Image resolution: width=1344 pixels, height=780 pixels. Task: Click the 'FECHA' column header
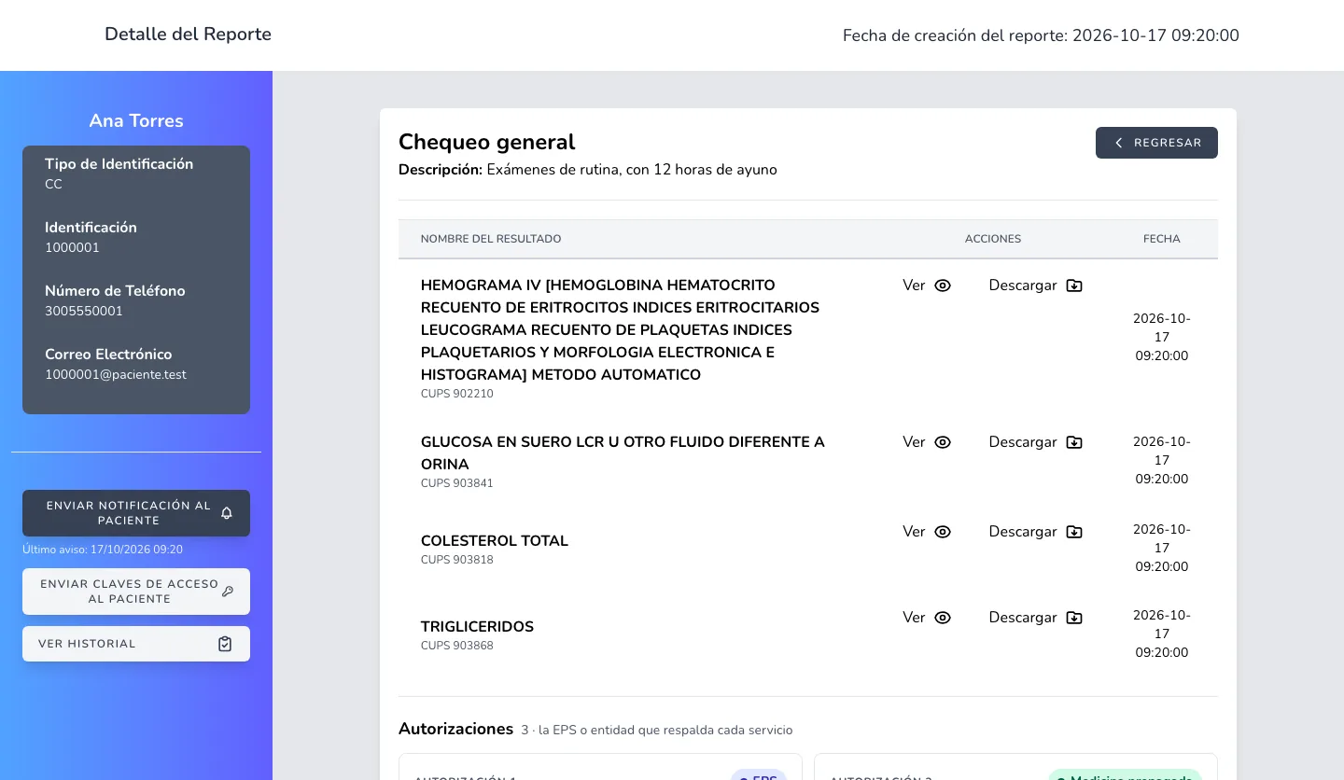1162,239
